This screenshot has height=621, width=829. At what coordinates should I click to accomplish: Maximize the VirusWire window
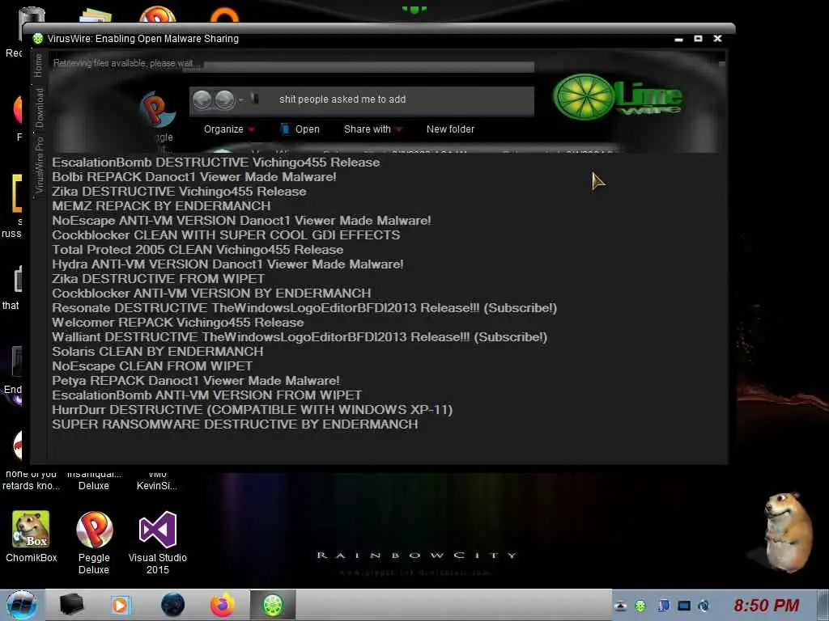[x=699, y=39]
